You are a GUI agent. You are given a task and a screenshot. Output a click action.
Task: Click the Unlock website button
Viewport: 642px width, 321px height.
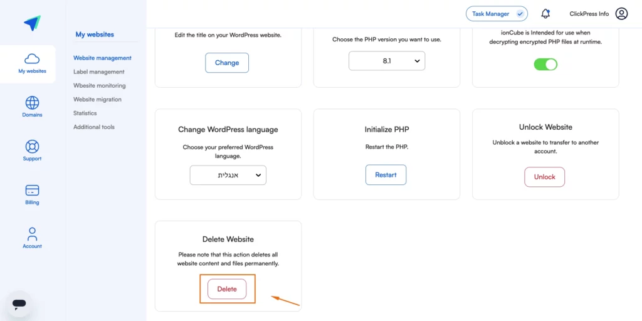[545, 177]
